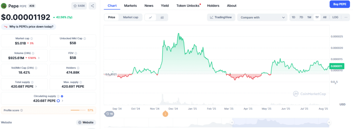The width and height of the screenshot is (353, 129).
Task: Select the Price toggle option
Action: (x=112, y=17)
